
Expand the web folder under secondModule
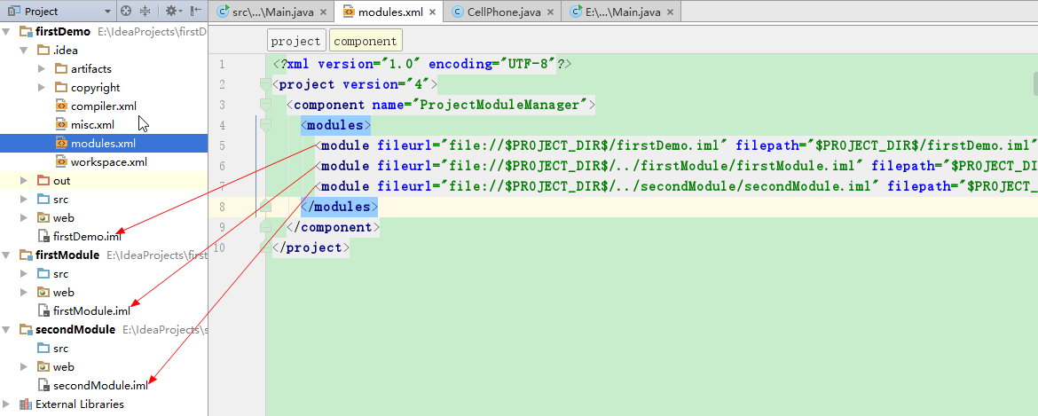click(x=24, y=367)
